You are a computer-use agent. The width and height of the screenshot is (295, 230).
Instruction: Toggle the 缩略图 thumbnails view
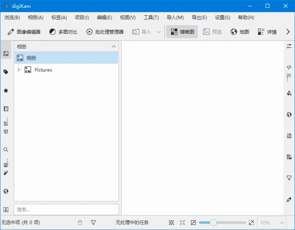click(x=182, y=32)
